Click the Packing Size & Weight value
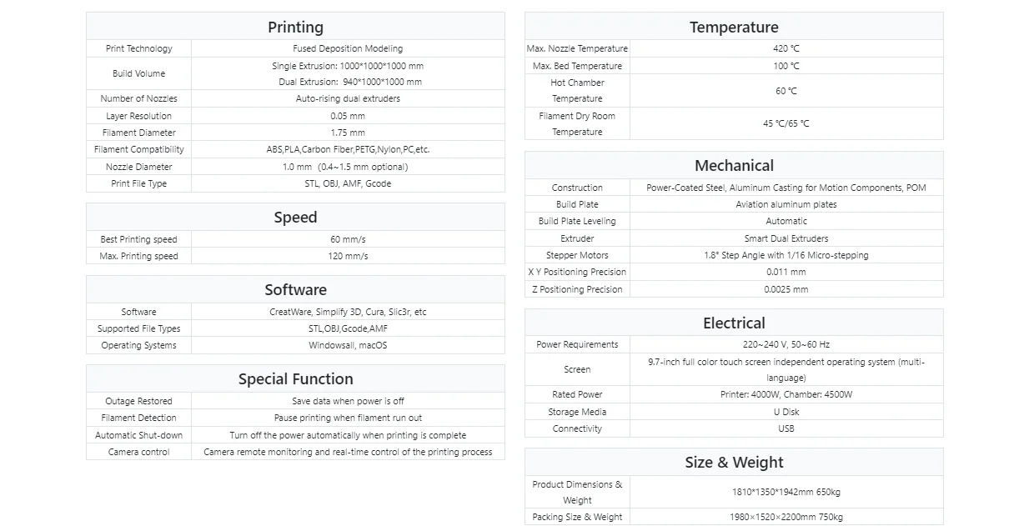Screen dimensions: 1019x526 pos(786,517)
